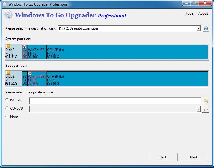This screenshot has width=214, height=168.
Task: Click the Disk 2 MBR label in Boot partition
Action: [11, 80]
